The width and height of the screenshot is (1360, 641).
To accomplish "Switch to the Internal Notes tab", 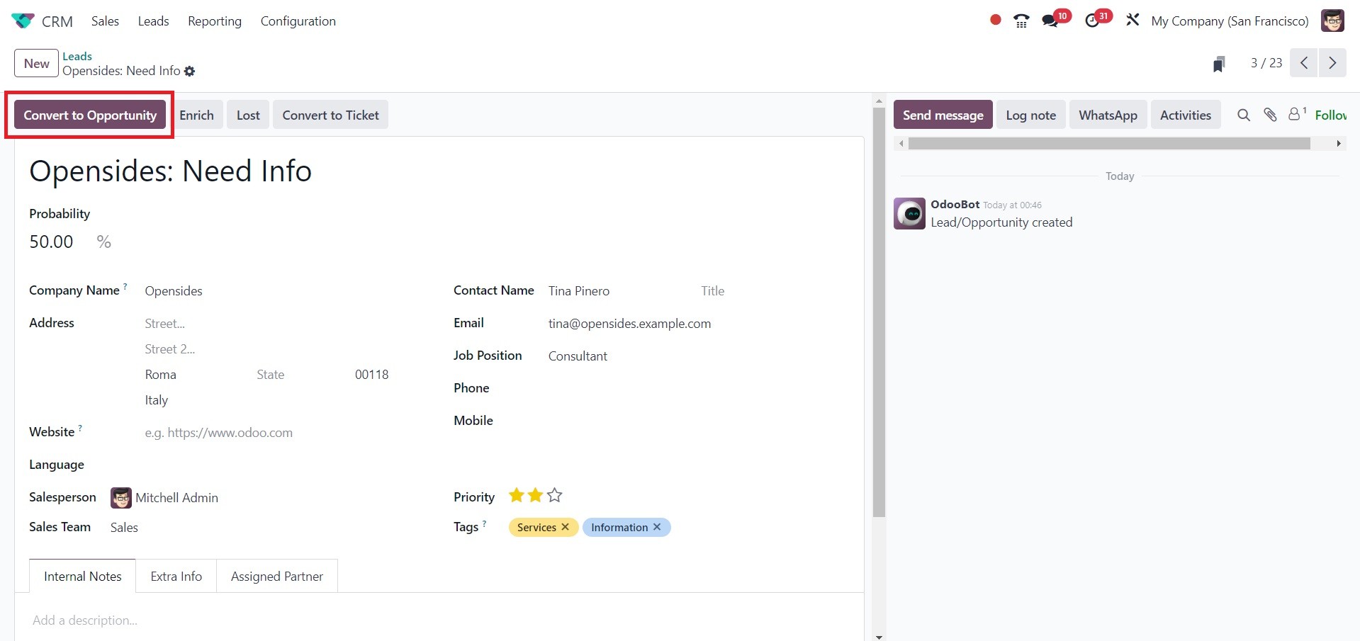I will point(83,577).
